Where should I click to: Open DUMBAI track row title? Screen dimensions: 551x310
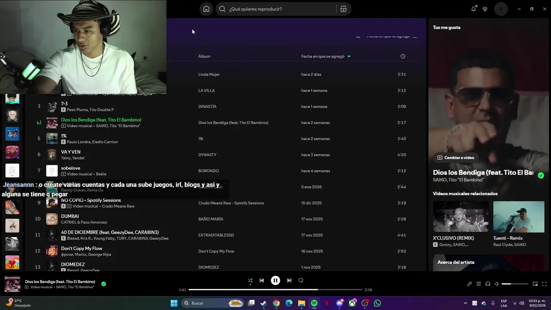[70, 216]
